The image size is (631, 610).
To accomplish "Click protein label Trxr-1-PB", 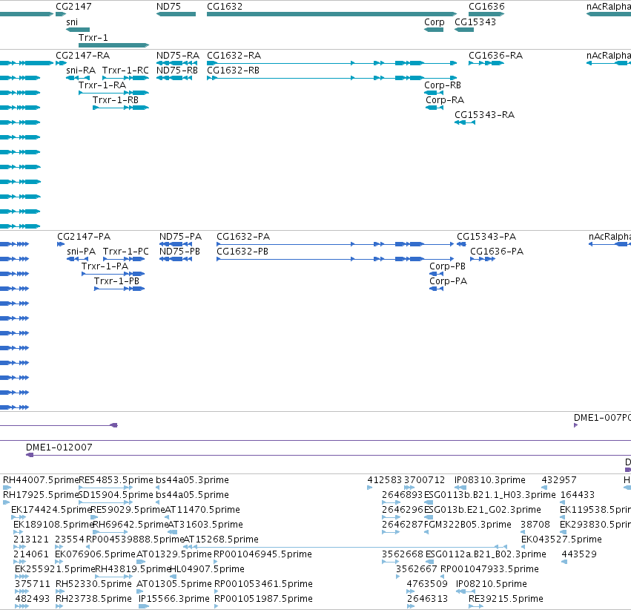I will point(116,281).
